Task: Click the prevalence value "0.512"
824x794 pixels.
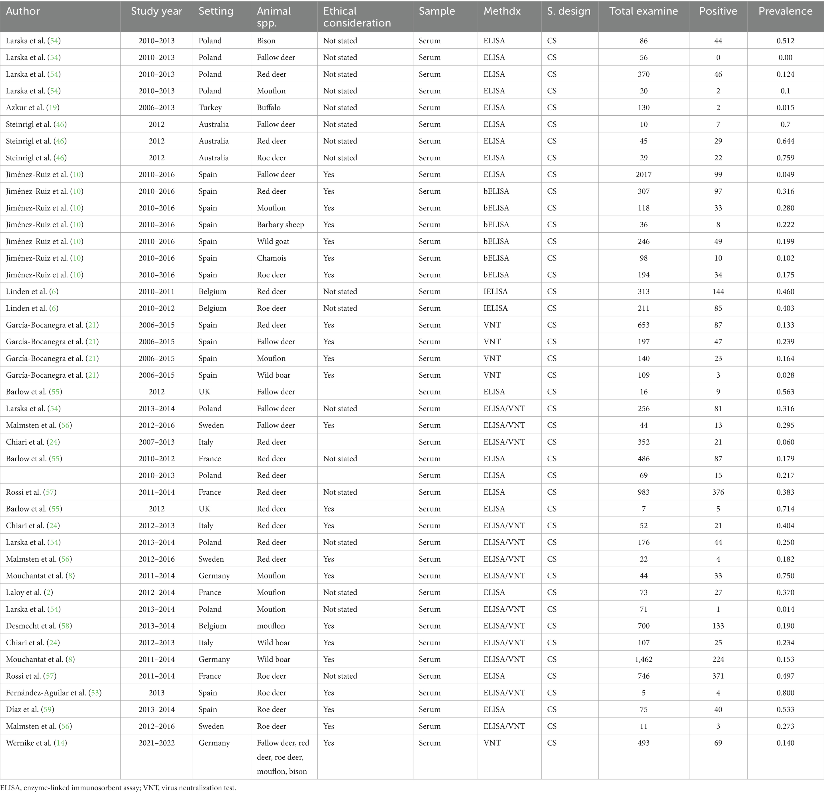Action: point(785,41)
